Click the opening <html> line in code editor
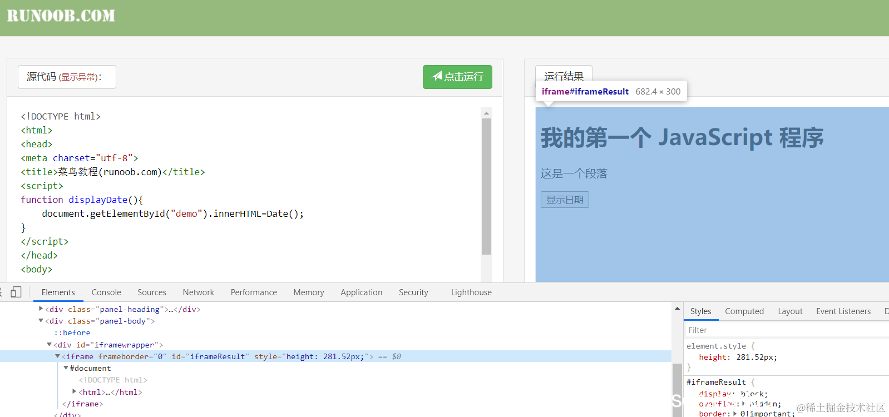Image resolution: width=889 pixels, height=417 pixels. [x=37, y=130]
